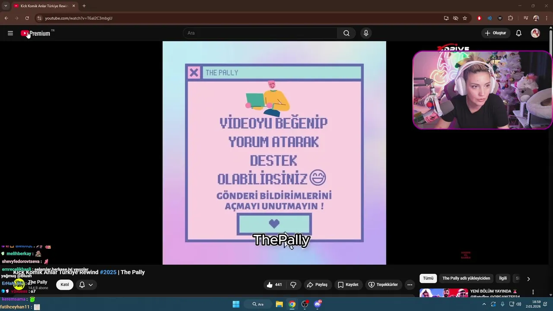Open File Explorer from taskbar
The width and height of the screenshot is (553, 311).
pos(279,304)
